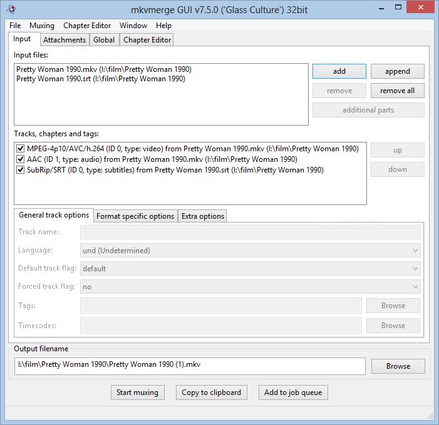Expand the Default track flag dropdown
439x425 pixels.
click(250, 269)
